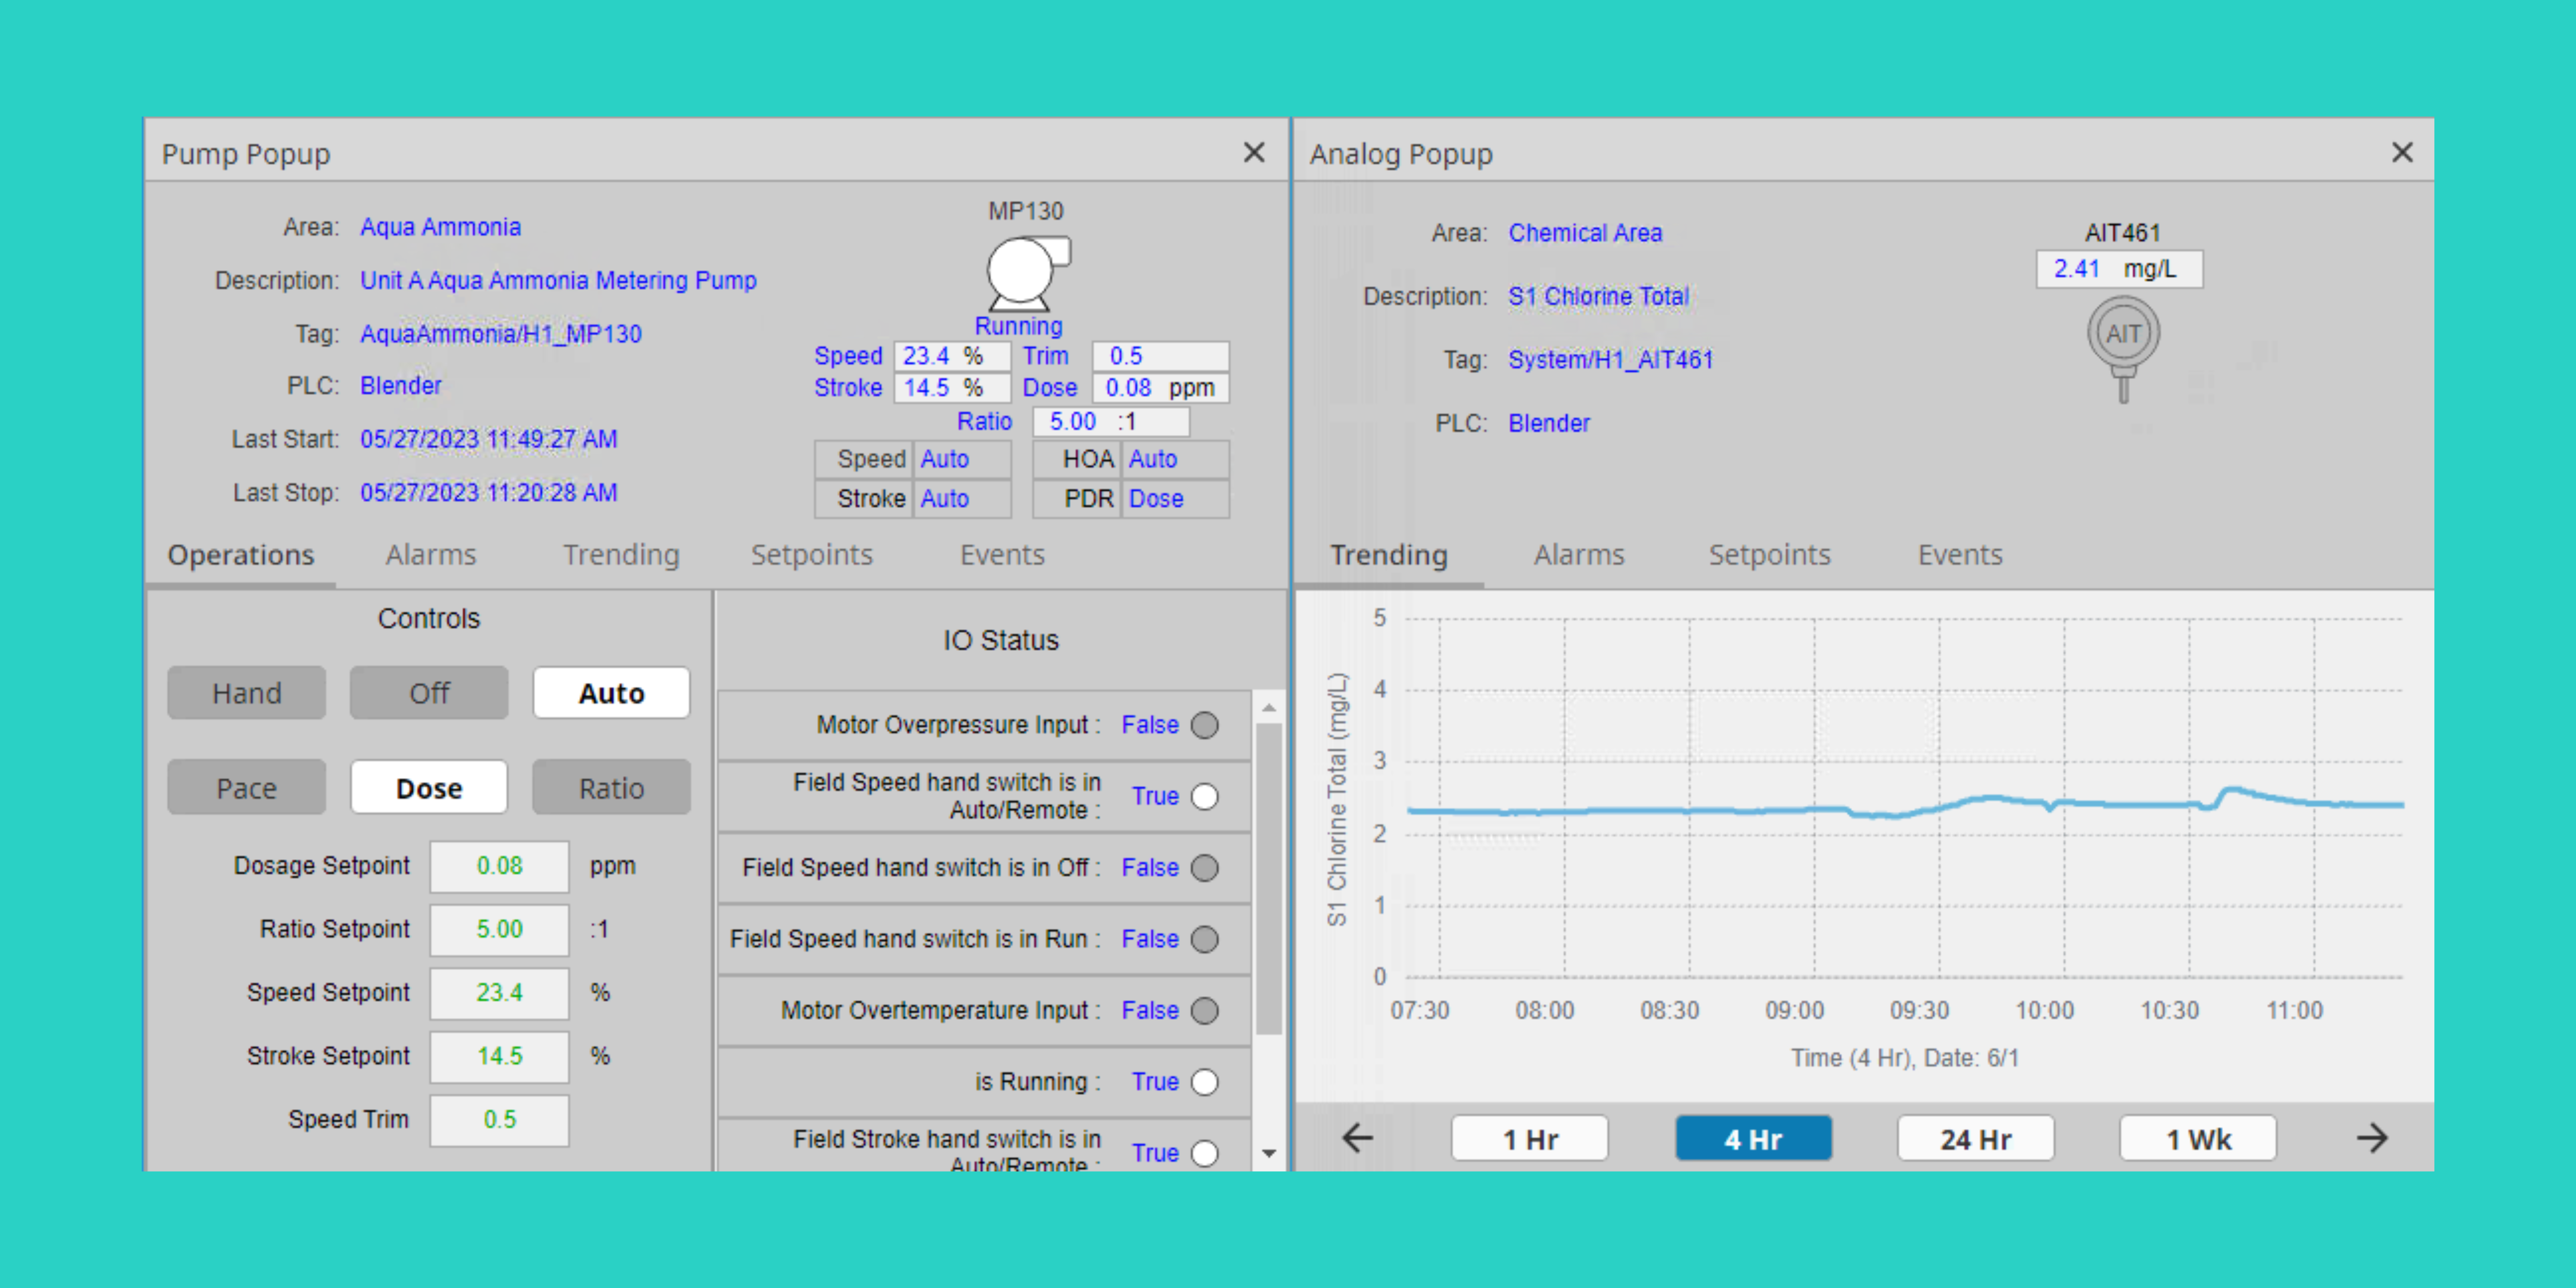Click the S1 Chlorine Total description value
This screenshot has width=2576, height=1288.
1598,297
